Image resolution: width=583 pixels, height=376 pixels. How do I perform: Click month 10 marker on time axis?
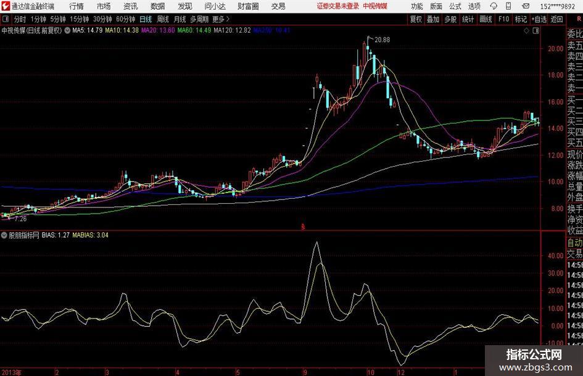370,372
